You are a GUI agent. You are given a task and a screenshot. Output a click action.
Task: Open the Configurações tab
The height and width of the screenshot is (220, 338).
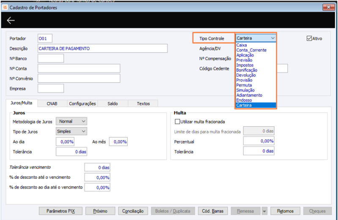[82, 103]
